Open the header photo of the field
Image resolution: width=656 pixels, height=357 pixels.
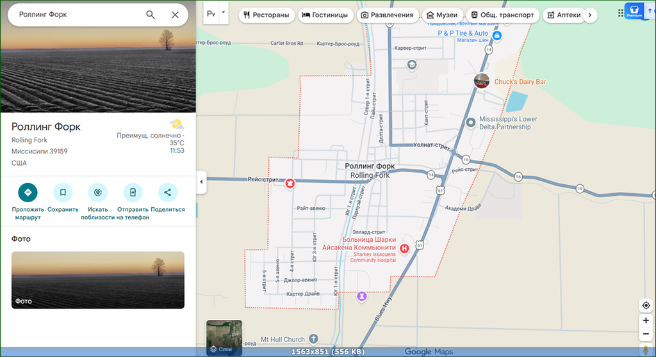coord(98,70)
